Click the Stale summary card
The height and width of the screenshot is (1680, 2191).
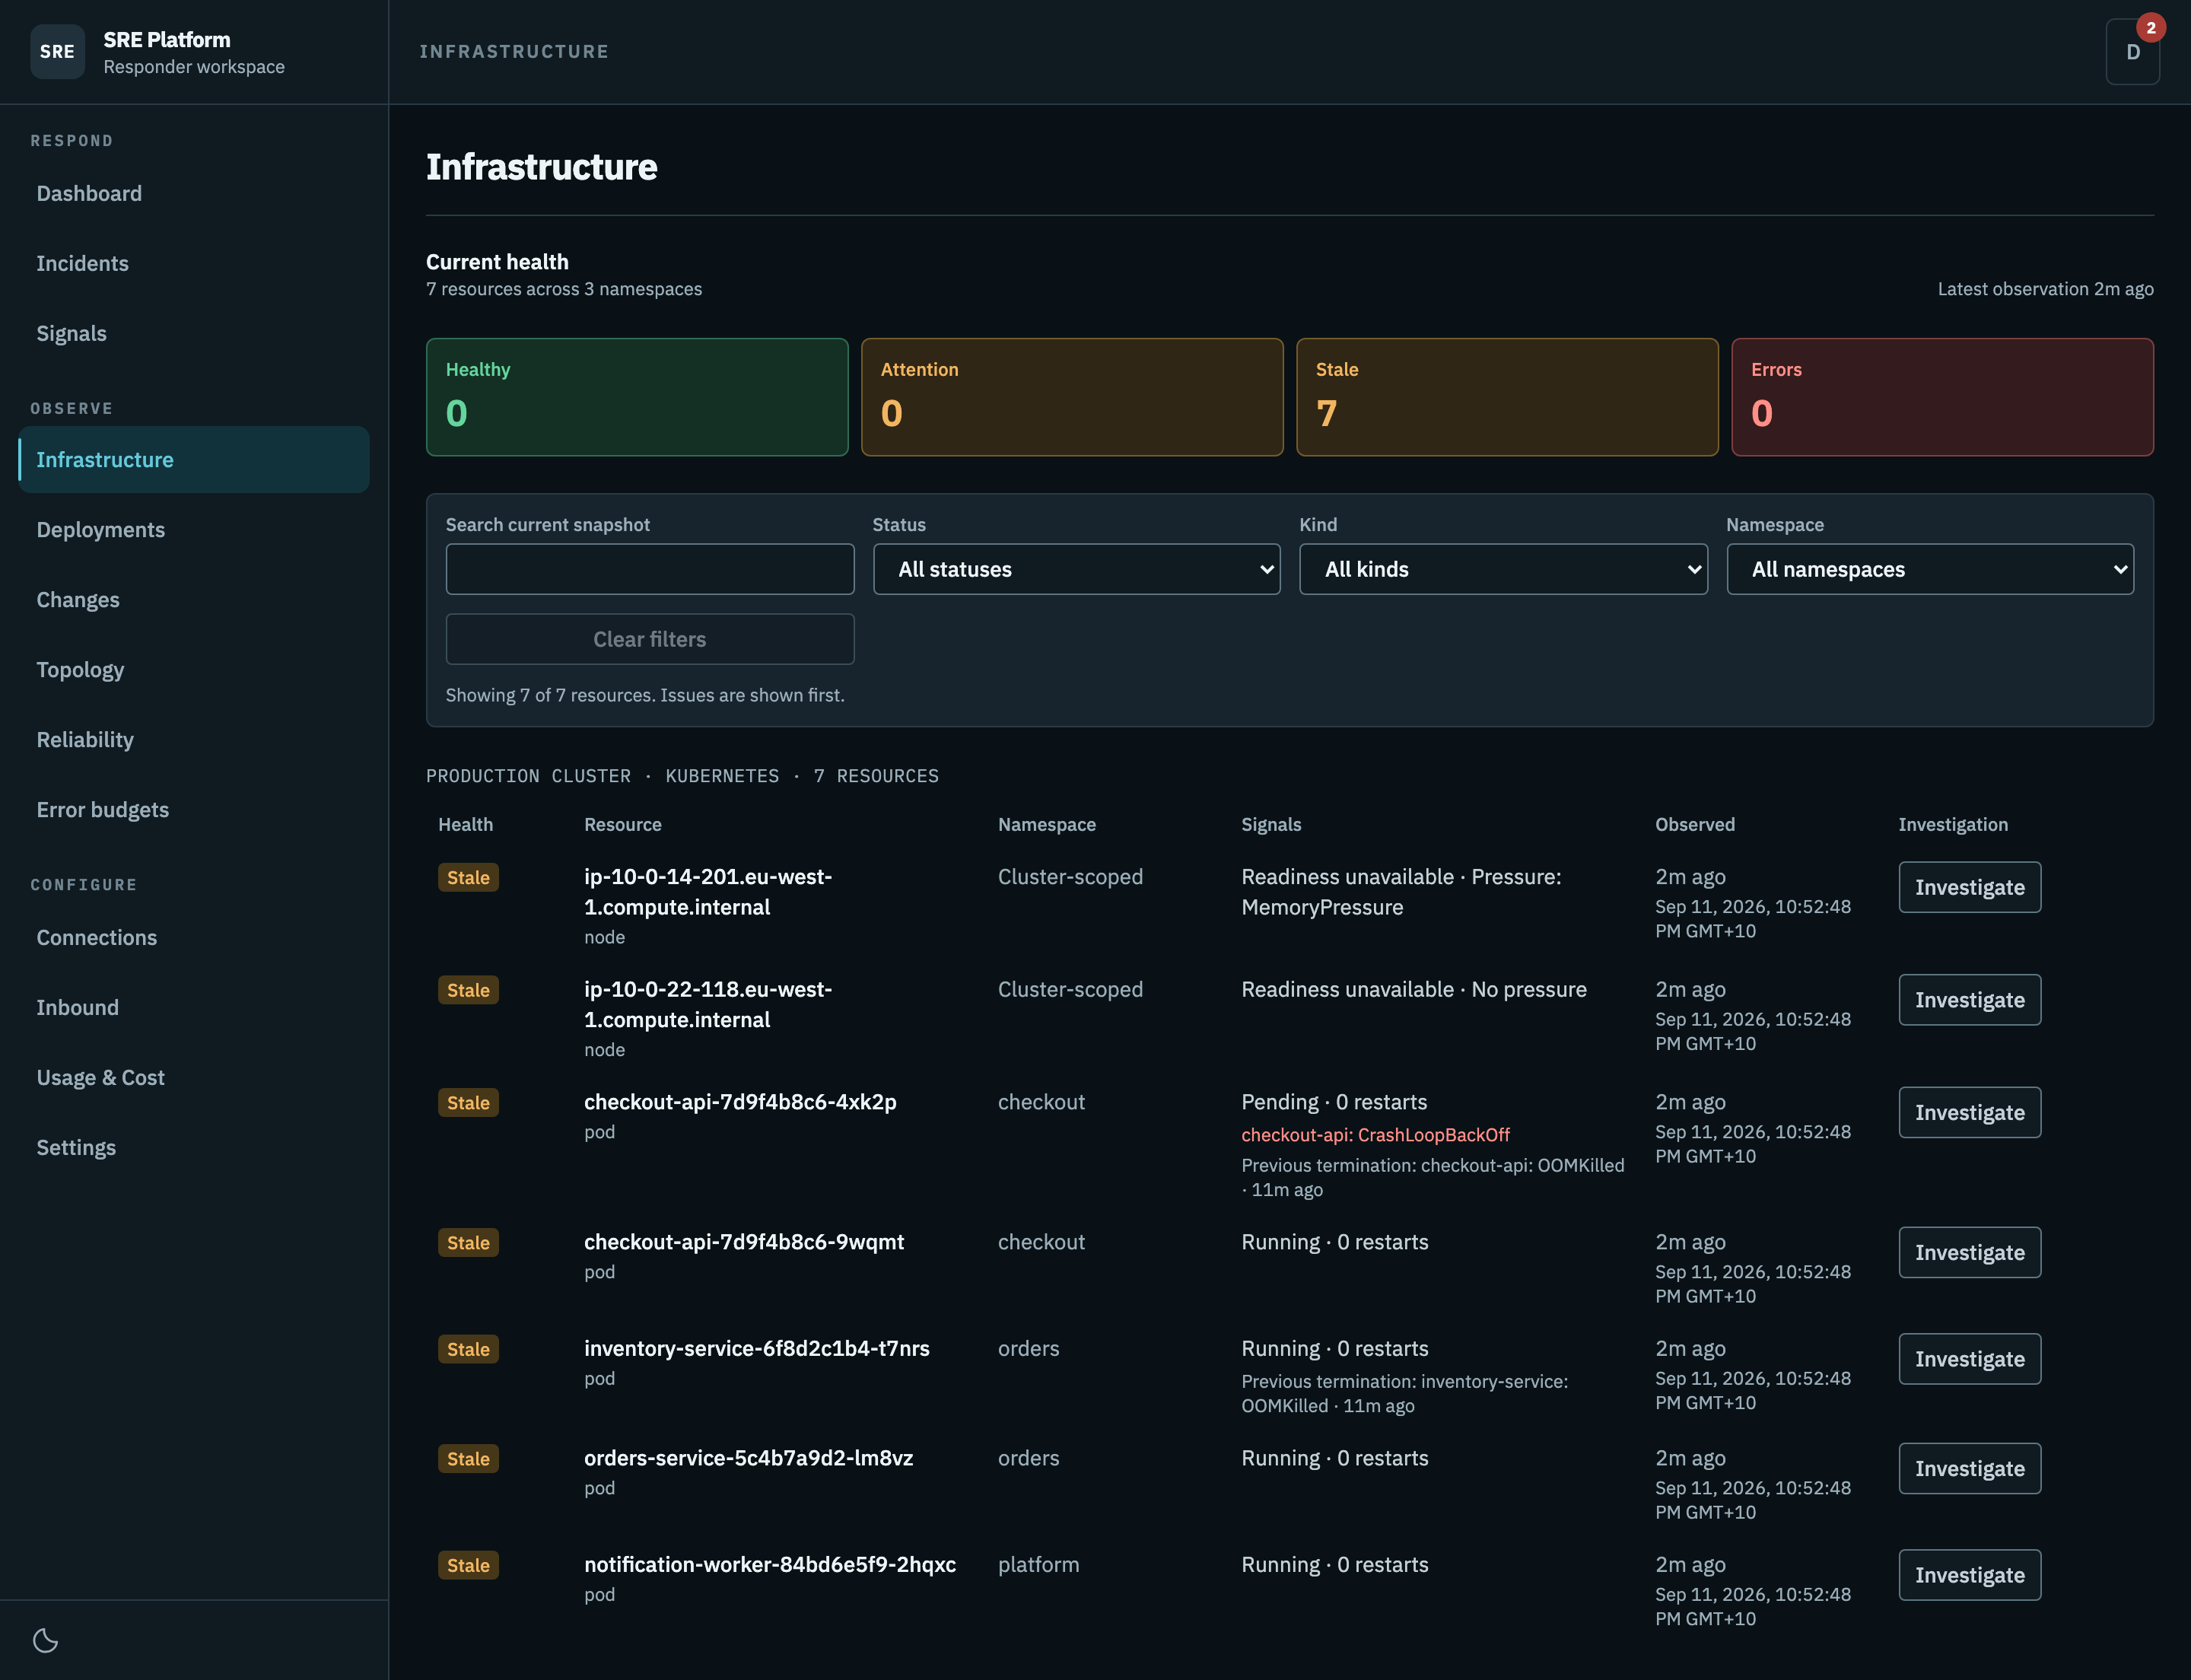[x=1507, y=397]
